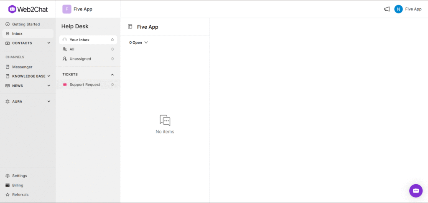Click the TICKETS heading label

click(x=70, y=74)
